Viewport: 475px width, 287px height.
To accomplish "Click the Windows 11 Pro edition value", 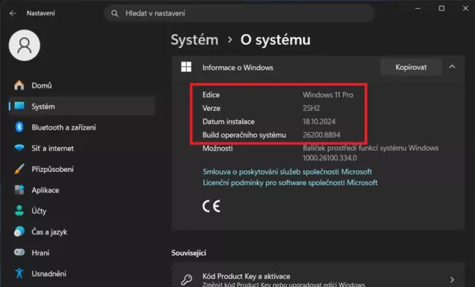I will point(328,95).
